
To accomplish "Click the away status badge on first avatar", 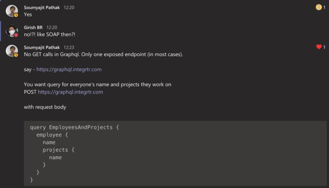I will [x=16, y=15].
